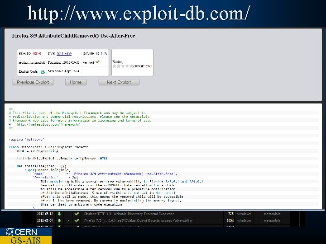Rate the exploit one star
Screen dimensions: 326x244
coord(114,66)
